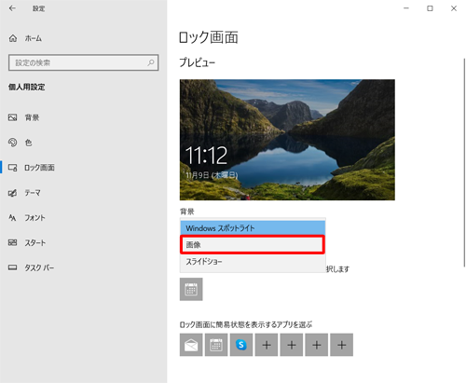This screenshot has width=466, height=383.
Task: Click the Calendar quick status app tile
Action: 216,345
